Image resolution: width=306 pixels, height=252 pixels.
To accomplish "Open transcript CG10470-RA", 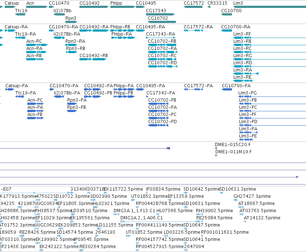I will pyautogui.click(x=51, y=31).
